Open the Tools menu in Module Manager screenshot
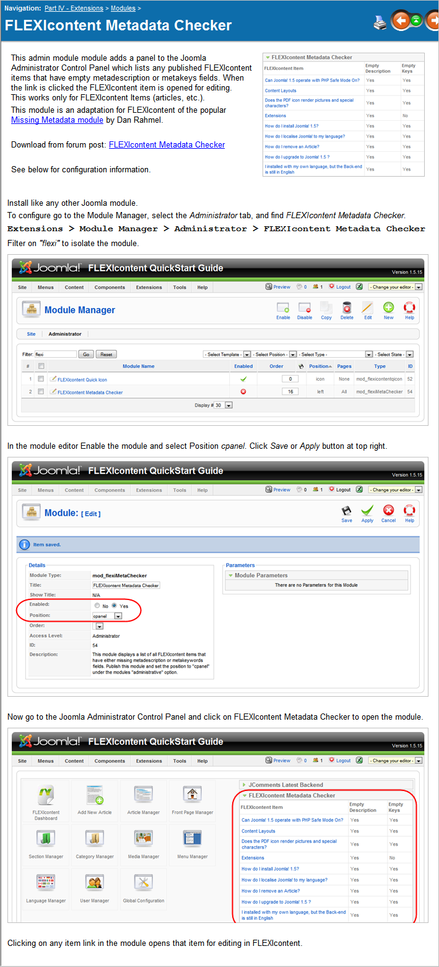The image size is (439, 967). [180, 287]
